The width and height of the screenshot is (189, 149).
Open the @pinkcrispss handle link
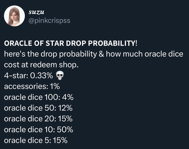click(49, 21)
